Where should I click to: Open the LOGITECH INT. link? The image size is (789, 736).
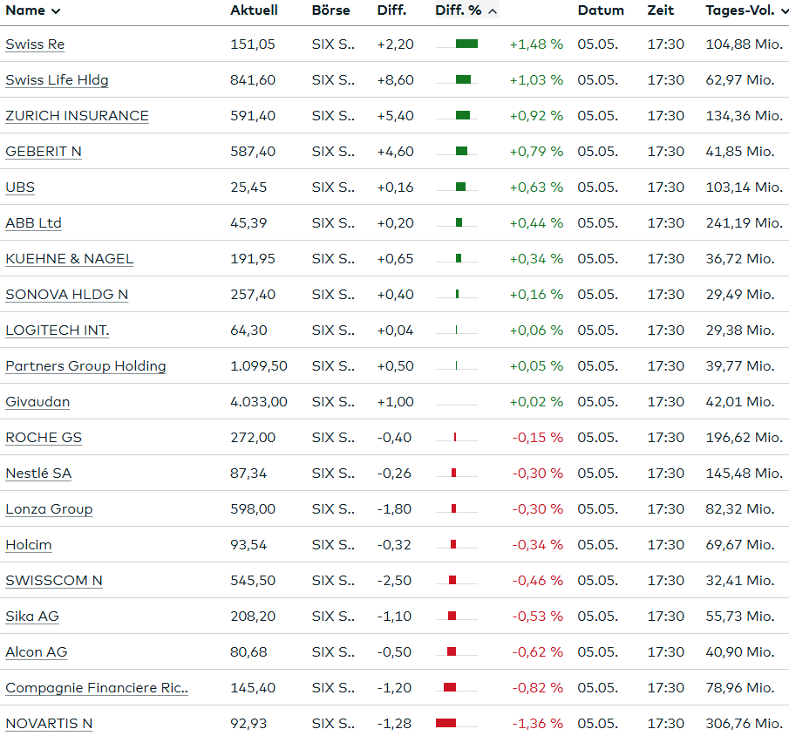tap(58, 331)
